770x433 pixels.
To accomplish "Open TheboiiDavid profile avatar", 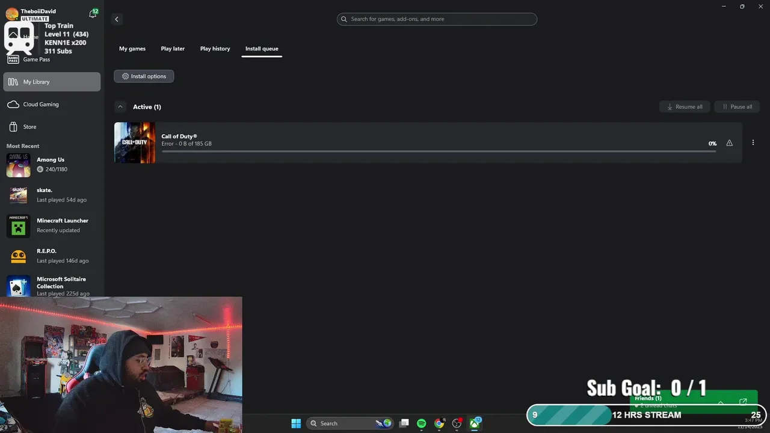I will tap(12, 14).
